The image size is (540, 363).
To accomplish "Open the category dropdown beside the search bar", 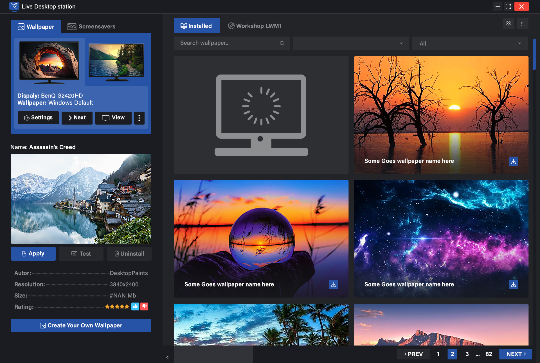I will click(x=350, y=43).
